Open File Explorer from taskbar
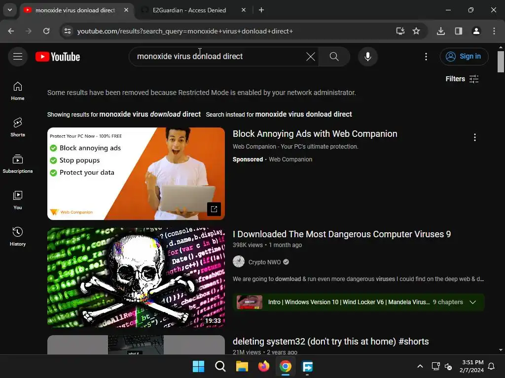The image size is (505, 378). pos(242,366)
